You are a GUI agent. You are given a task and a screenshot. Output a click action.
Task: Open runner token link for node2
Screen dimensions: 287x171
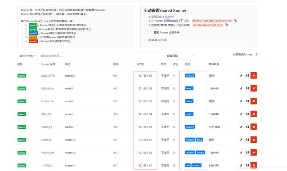(48, 101)
